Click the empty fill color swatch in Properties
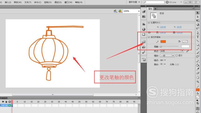Screen dimensions: 201x113 point(185,41)
